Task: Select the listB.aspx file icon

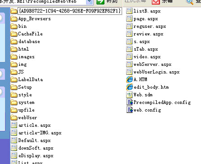Action: (x=129, y=11)
